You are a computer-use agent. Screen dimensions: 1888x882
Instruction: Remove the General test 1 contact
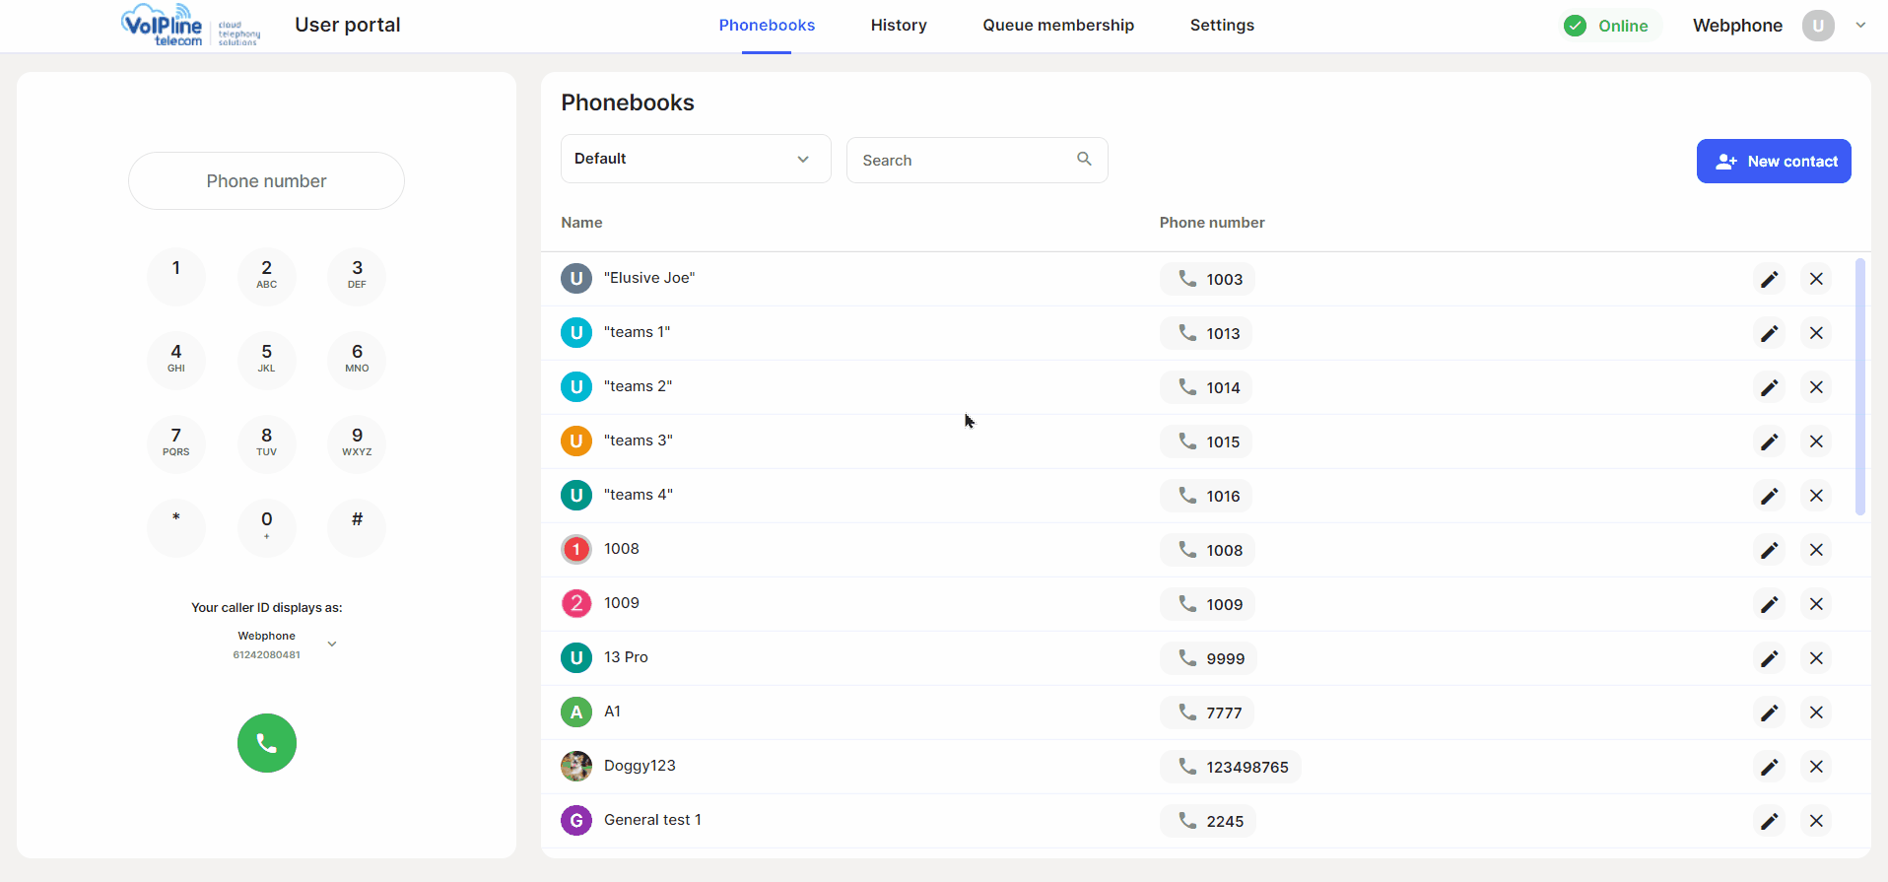pos(1816,821)
